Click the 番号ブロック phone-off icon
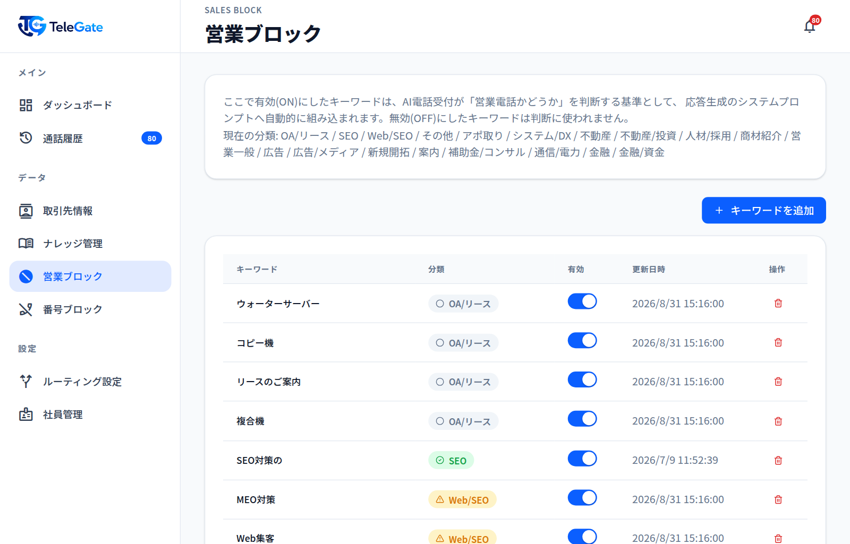Viewport: 850px width, 544px height. coord(26,309)
